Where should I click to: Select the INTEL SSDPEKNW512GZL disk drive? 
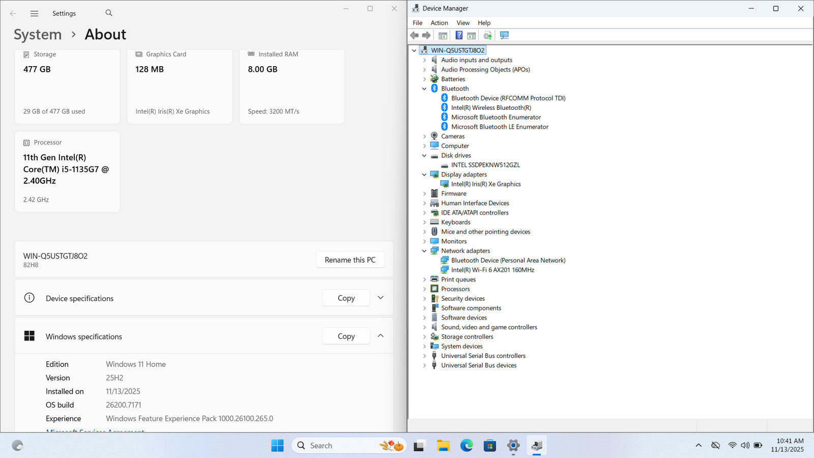coord(485,165)
